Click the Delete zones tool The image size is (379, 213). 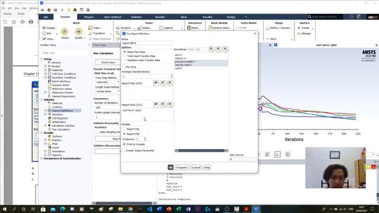144,28
